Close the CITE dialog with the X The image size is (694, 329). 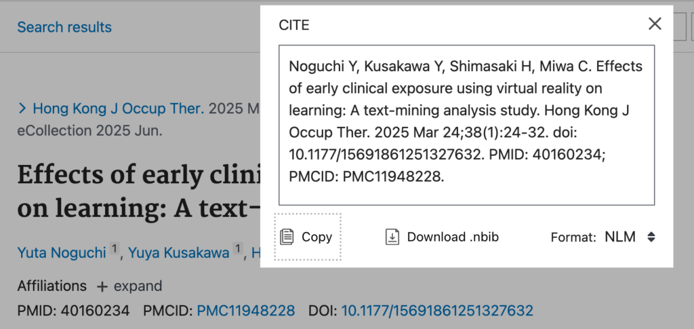(x=654, y=24)
